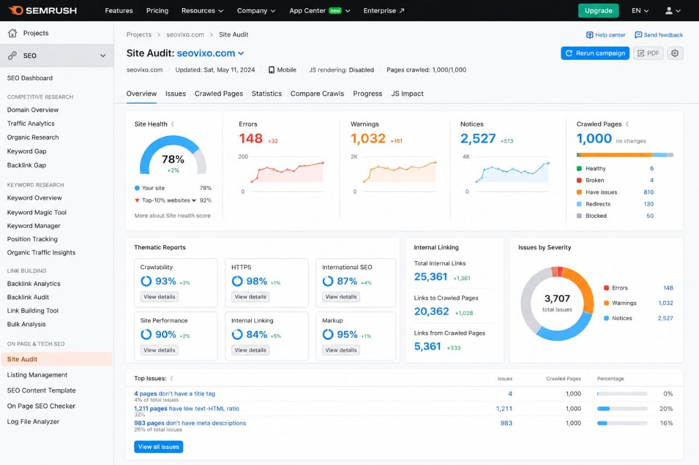
Task: Open the user account profile icon
Action: (669, 10)
